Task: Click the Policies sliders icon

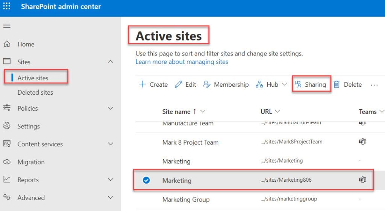Action: pyautogui.click(x=7, y=108)
